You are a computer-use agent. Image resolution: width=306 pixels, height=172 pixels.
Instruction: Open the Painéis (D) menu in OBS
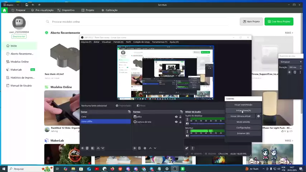pos(118,42)
